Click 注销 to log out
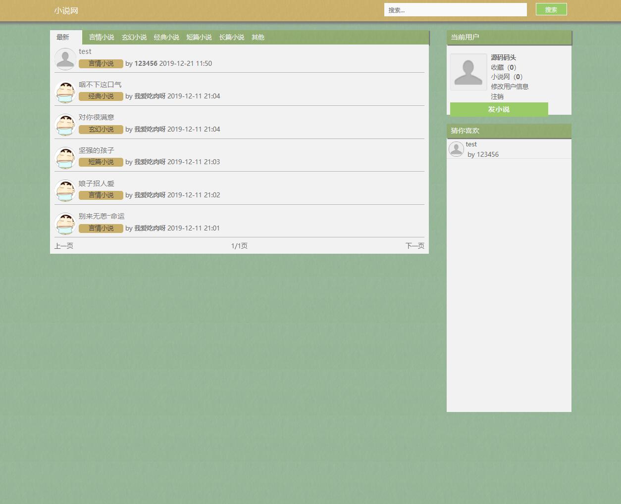Screen dimensions: 621x504 [497, 96]
